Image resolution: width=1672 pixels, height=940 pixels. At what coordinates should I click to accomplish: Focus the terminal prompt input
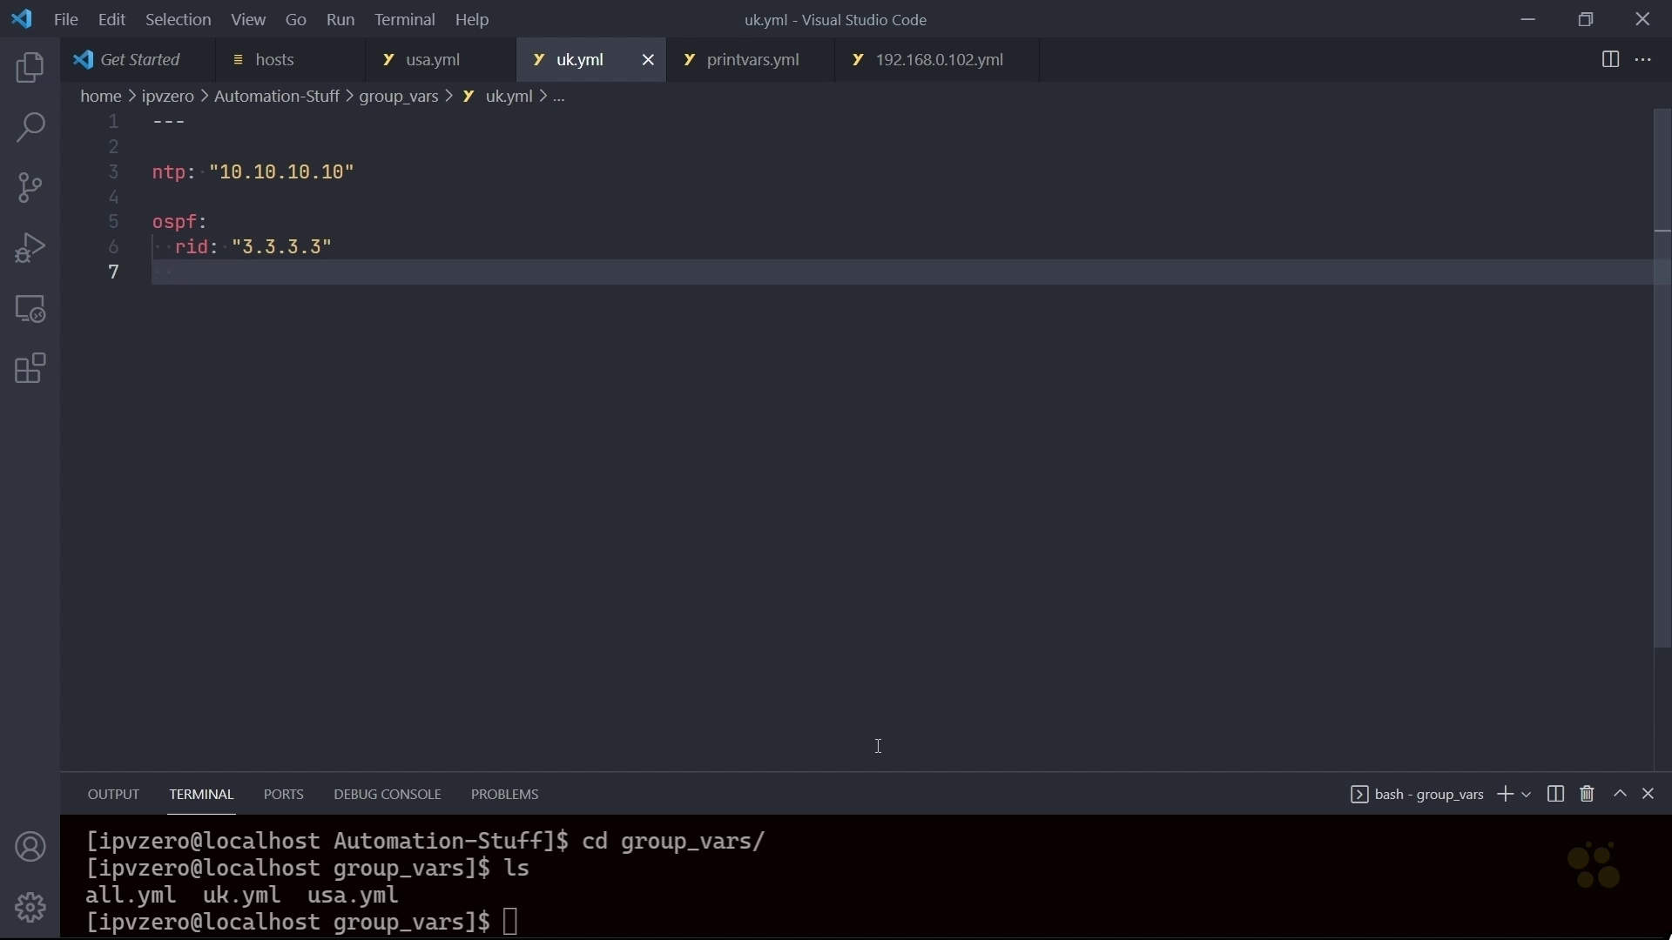[x=511, y=922]
